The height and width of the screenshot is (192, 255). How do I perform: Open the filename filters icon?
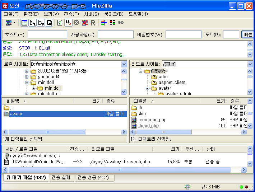104,23
